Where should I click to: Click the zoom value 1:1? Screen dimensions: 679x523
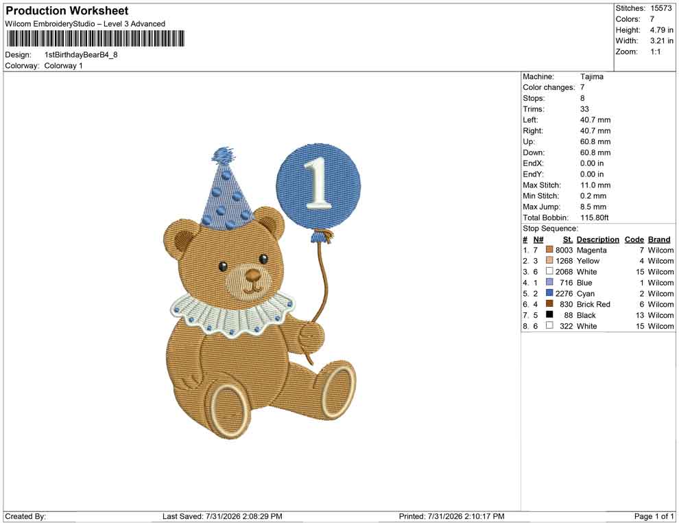[655, 51]
